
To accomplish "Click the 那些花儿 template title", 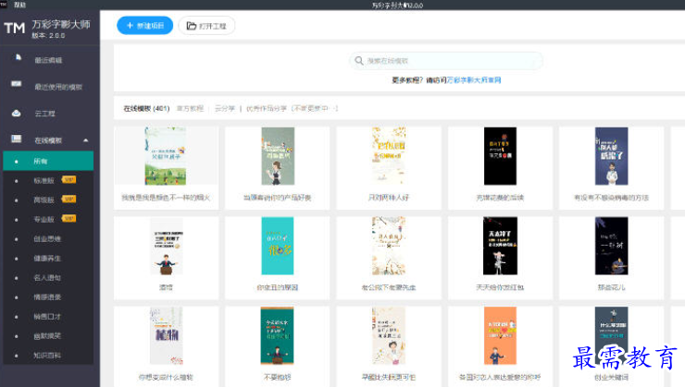I will click(612, 287).
